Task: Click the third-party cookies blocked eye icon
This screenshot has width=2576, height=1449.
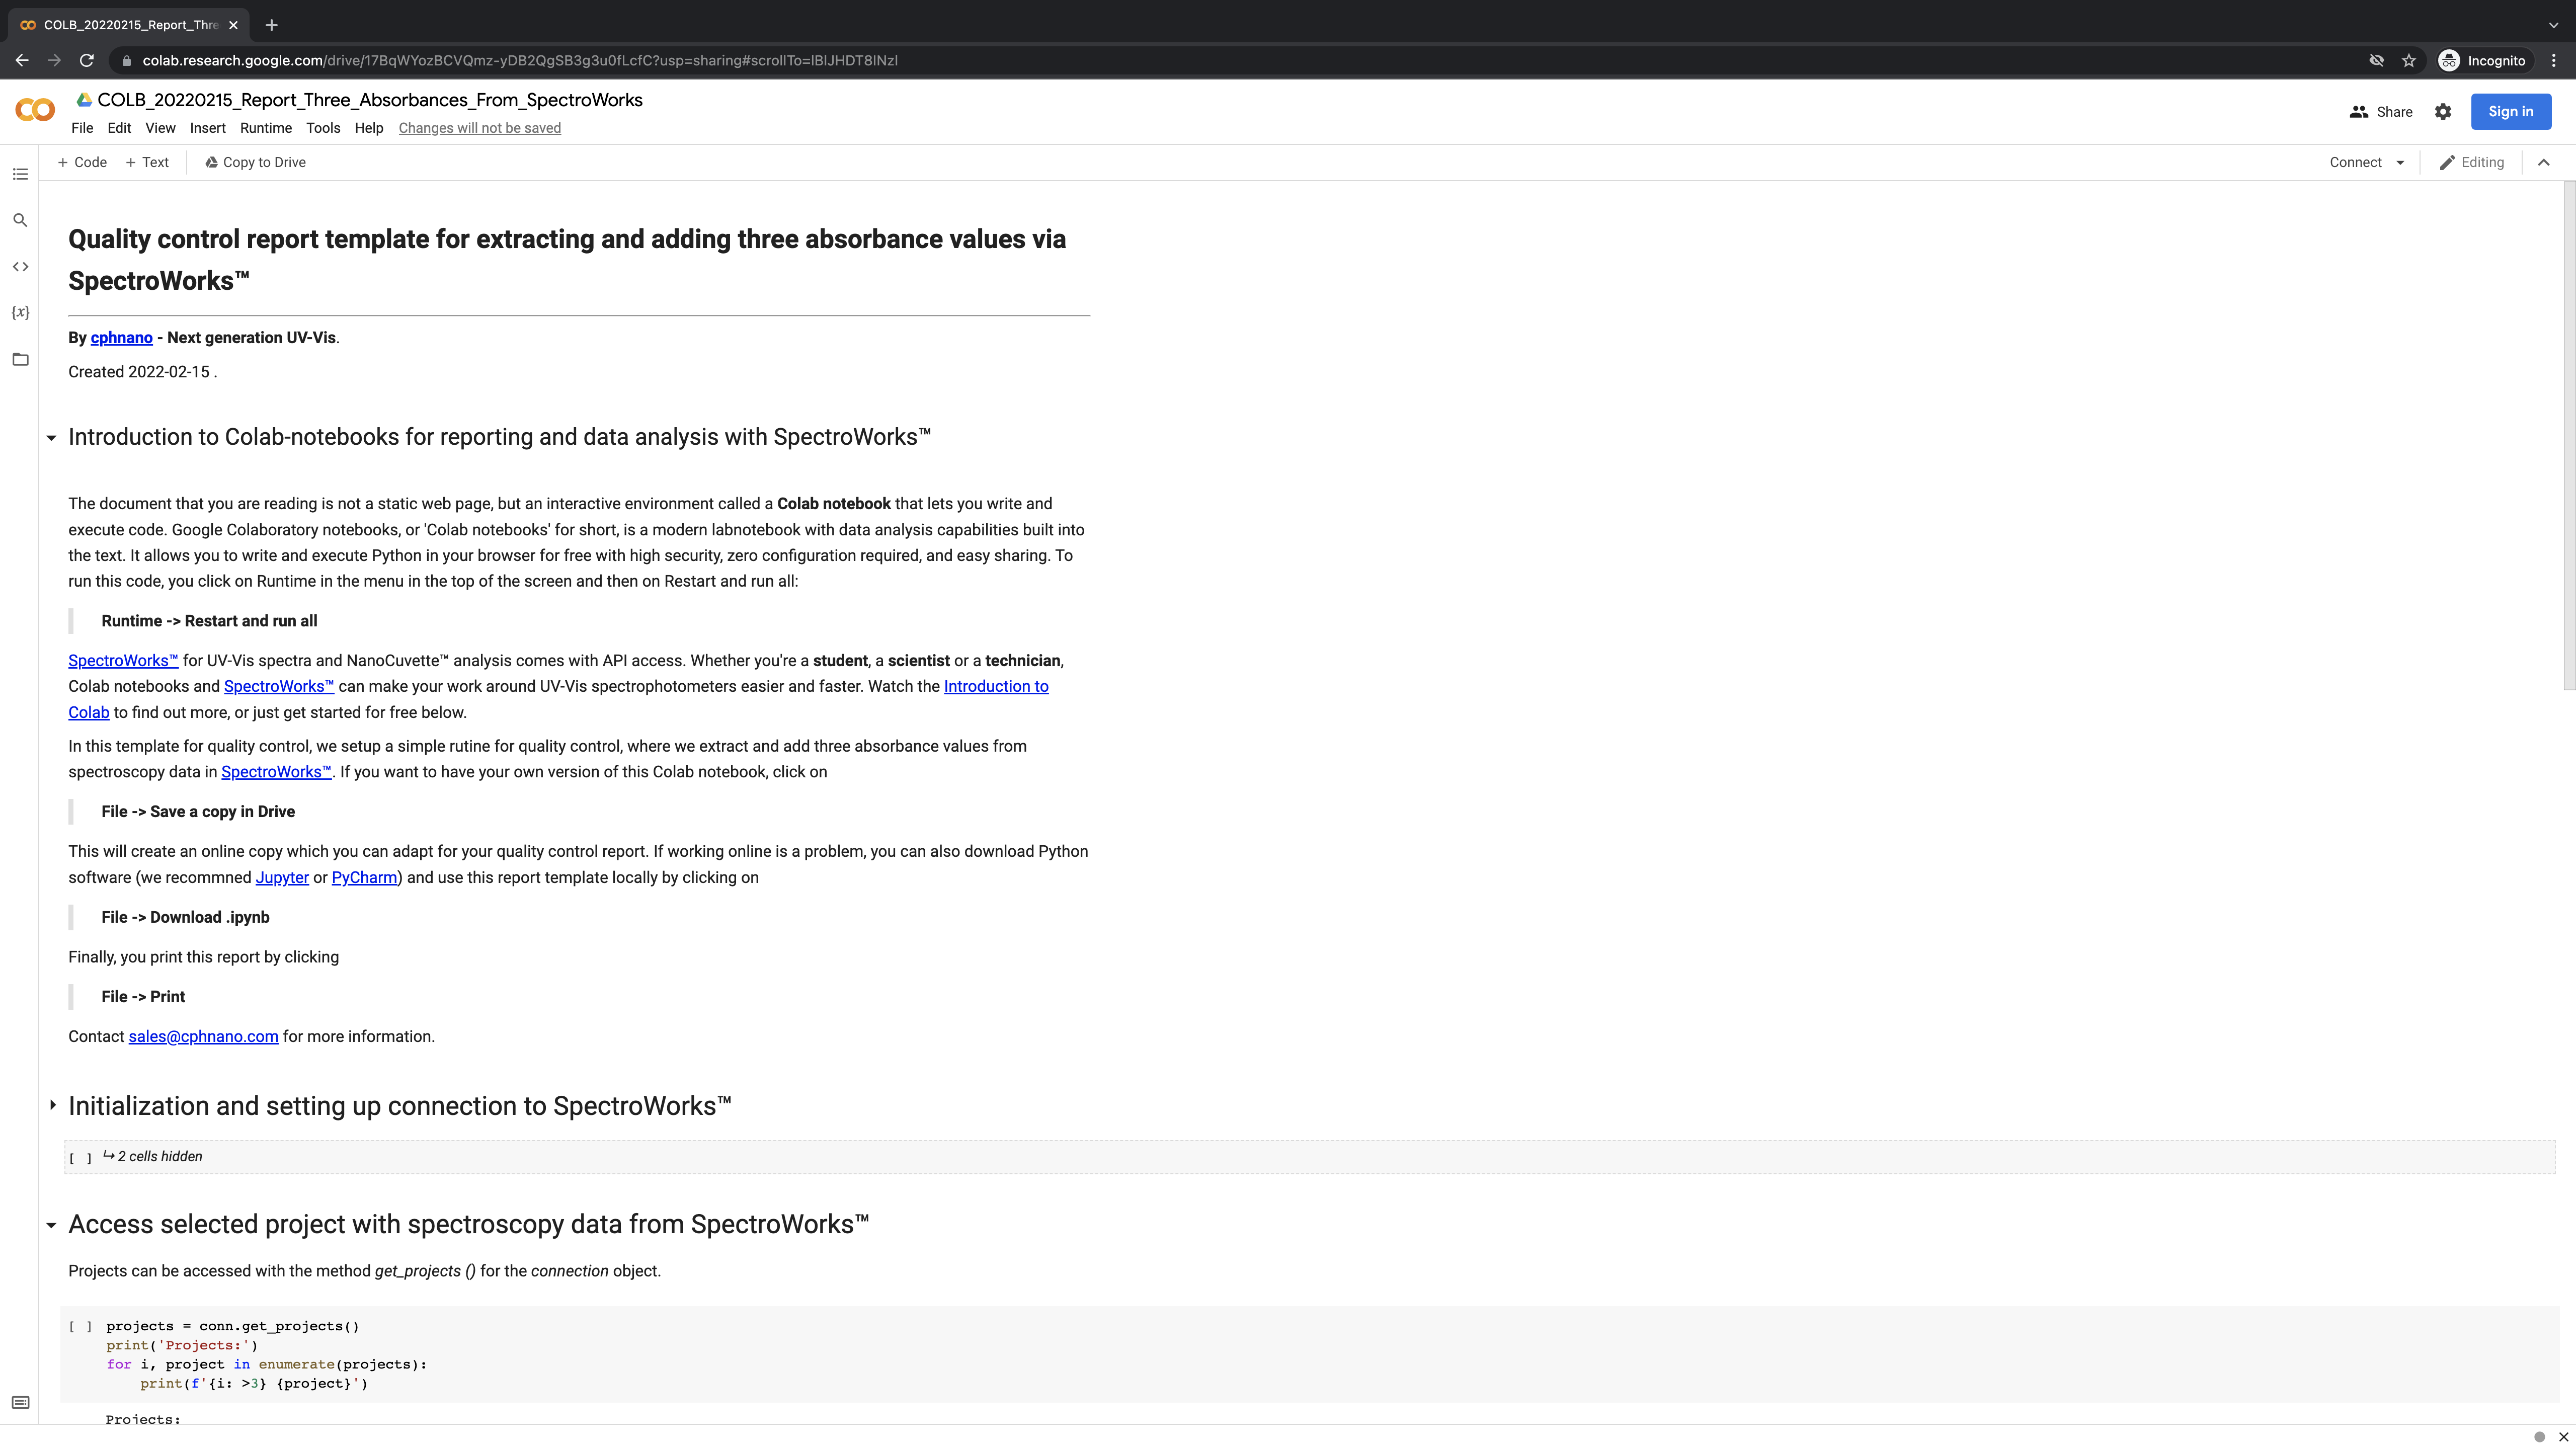Action: click(x=2376, y=60)
